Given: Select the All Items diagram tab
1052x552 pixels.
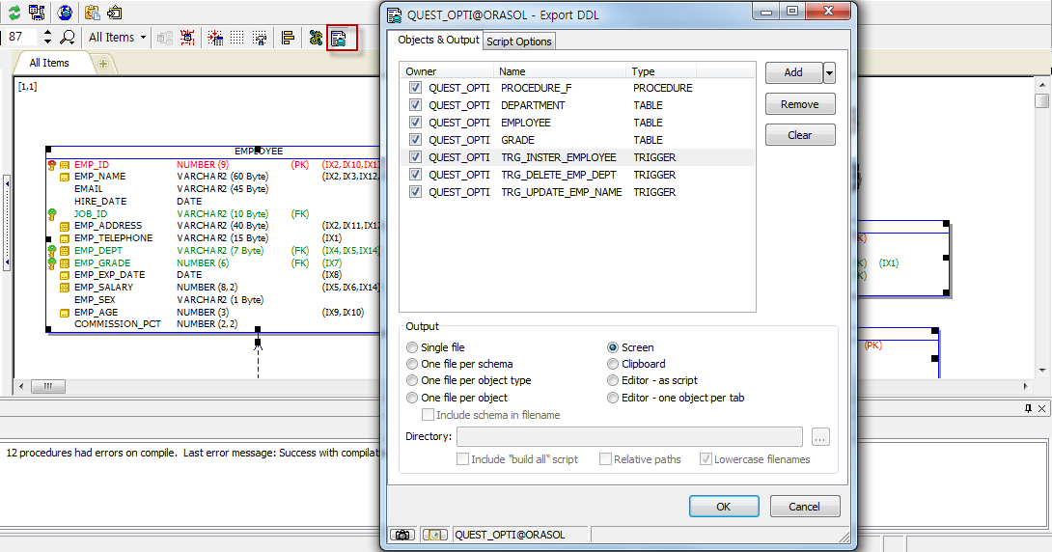Looking at the screenshot, I should tap(49, 63).
